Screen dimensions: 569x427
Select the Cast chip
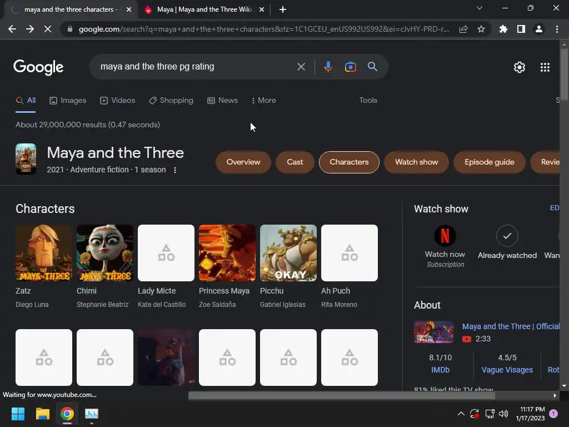[295, 162]
